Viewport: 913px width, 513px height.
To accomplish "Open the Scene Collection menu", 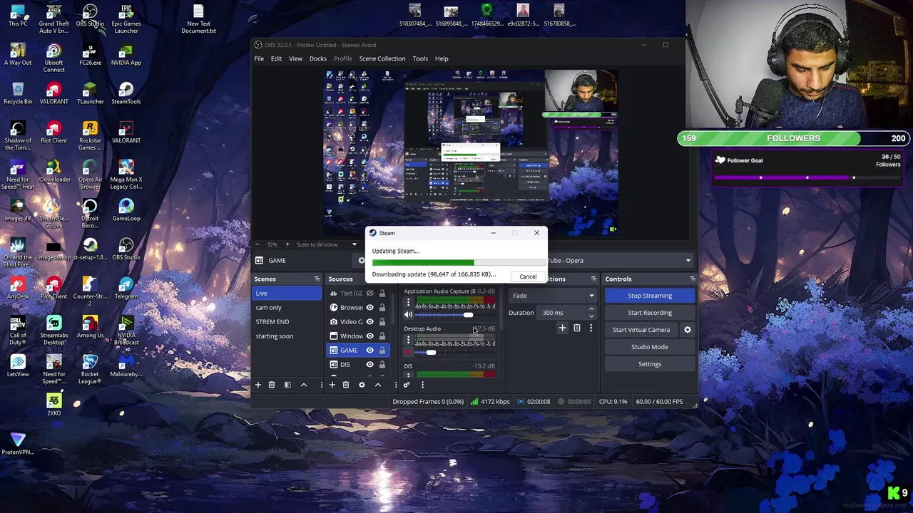I will (382, 58).
